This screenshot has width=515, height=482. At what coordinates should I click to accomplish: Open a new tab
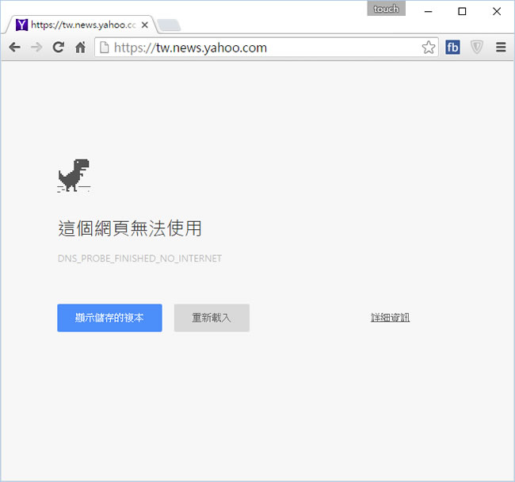coord(168,25)
